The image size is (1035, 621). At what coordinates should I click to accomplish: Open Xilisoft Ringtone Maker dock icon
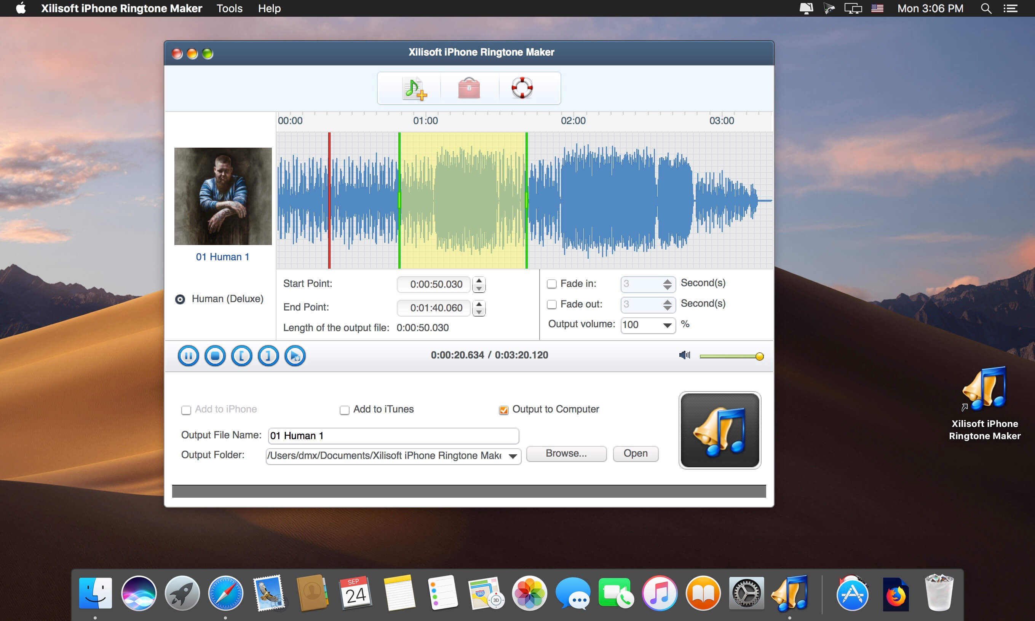point(789,593)
